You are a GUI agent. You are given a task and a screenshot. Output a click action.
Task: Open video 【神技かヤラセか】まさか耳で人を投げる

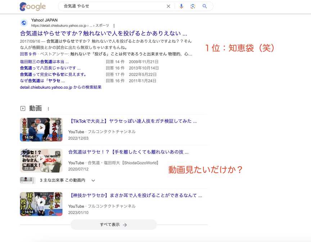135,195
